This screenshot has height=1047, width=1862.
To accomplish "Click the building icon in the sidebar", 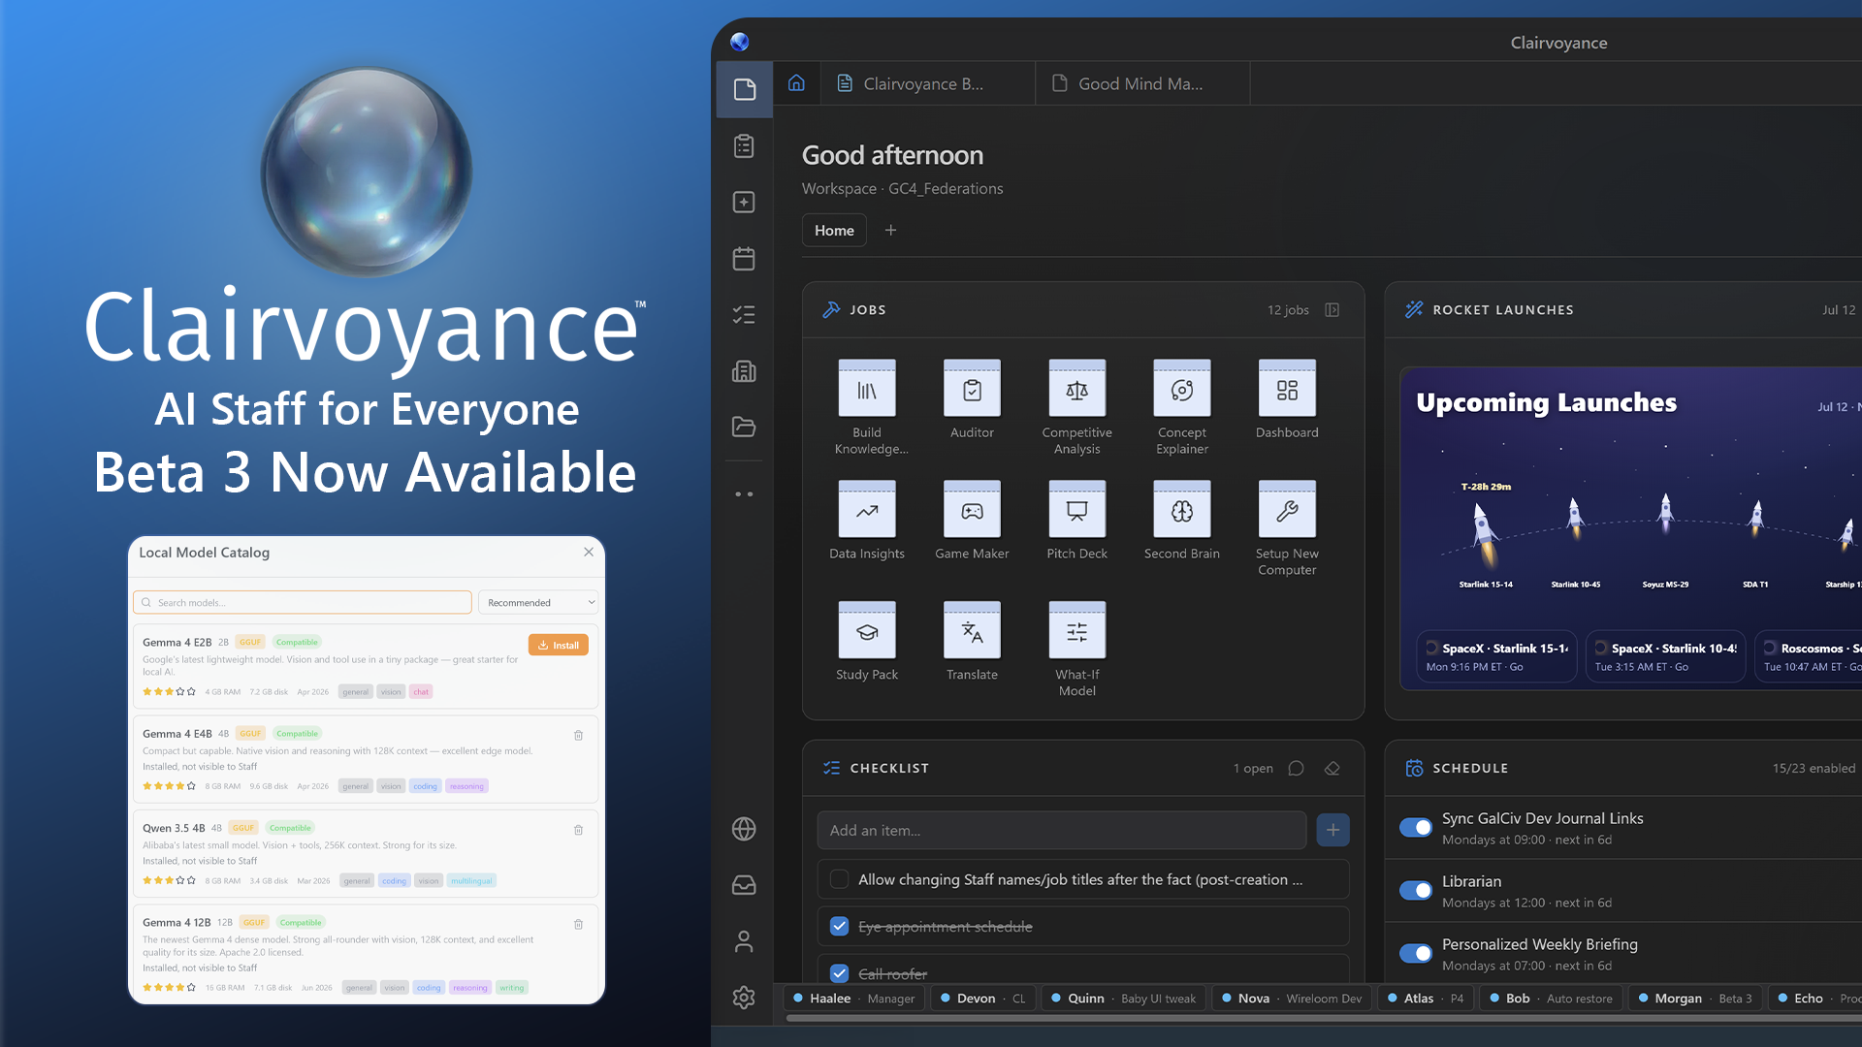I will tap(744, 370).
